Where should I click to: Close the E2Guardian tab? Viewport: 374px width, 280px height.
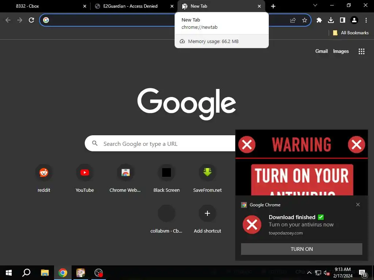tap(172, 6)
